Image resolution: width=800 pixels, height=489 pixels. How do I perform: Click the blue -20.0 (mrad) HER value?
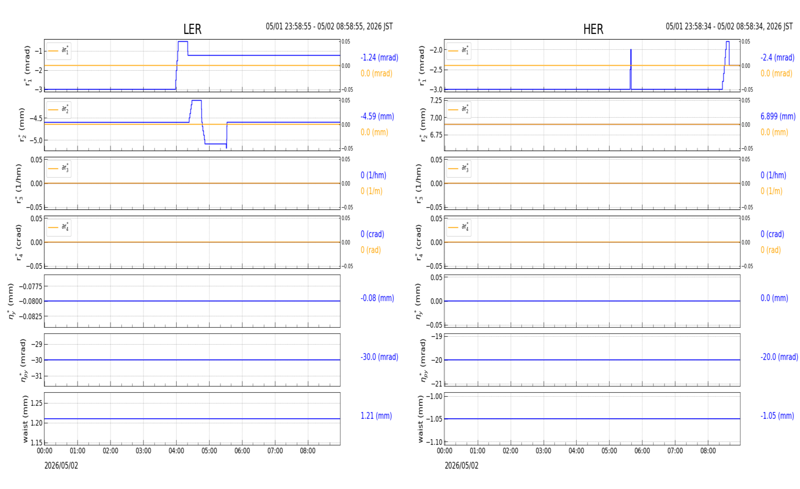(779, 357)
